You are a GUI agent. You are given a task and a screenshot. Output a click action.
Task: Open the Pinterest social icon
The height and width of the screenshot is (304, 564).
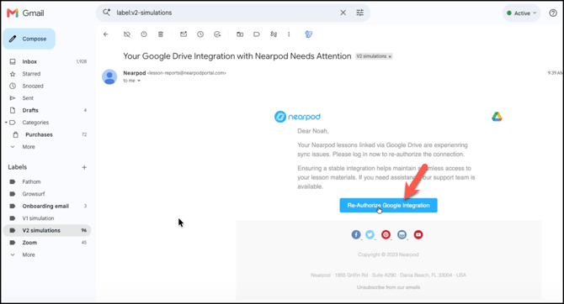[386, 234]
